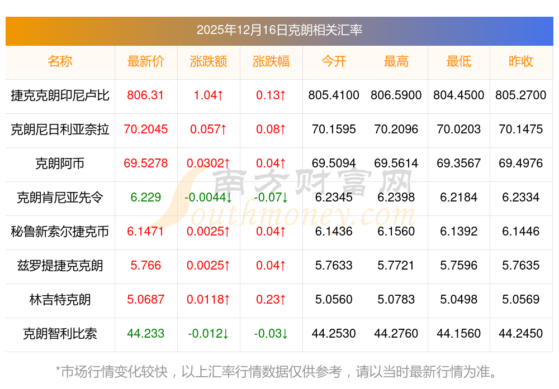Select the 昨收 column header

(x=521, y=61)
